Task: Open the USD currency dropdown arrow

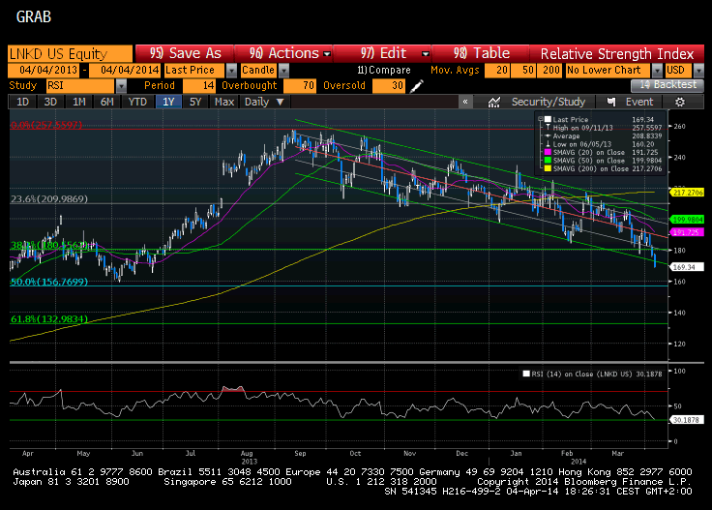Action: click(x=698, y=71)
